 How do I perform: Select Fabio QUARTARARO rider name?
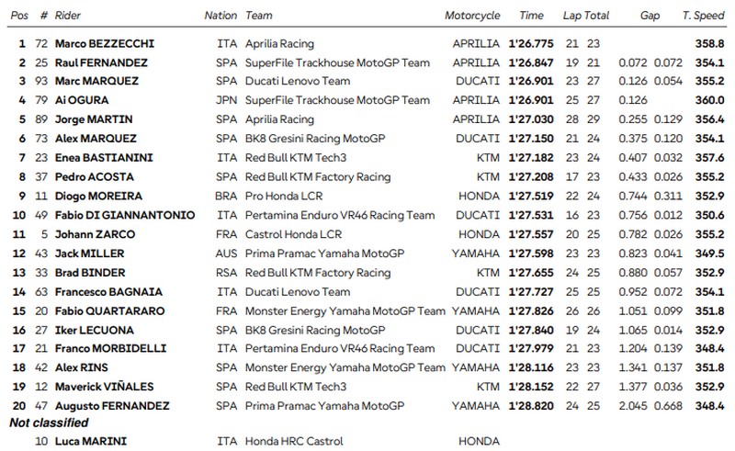pyautogui.click(x=109, y=311)
